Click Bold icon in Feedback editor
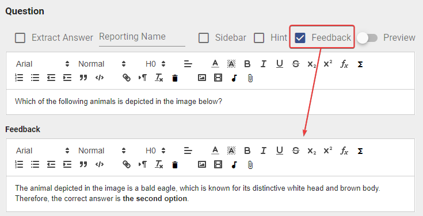 (x=247, y=151)
